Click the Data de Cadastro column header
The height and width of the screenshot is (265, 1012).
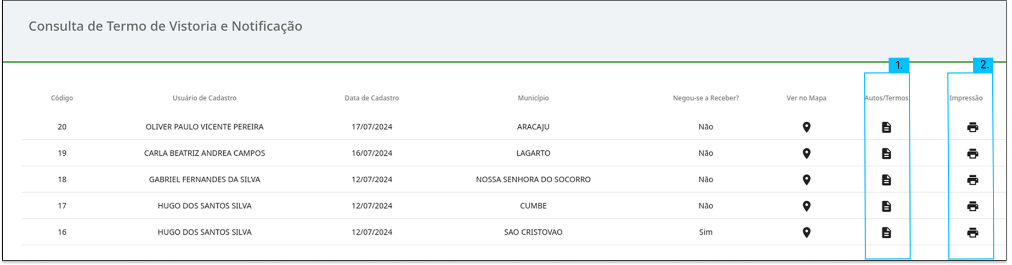[372, 98]
